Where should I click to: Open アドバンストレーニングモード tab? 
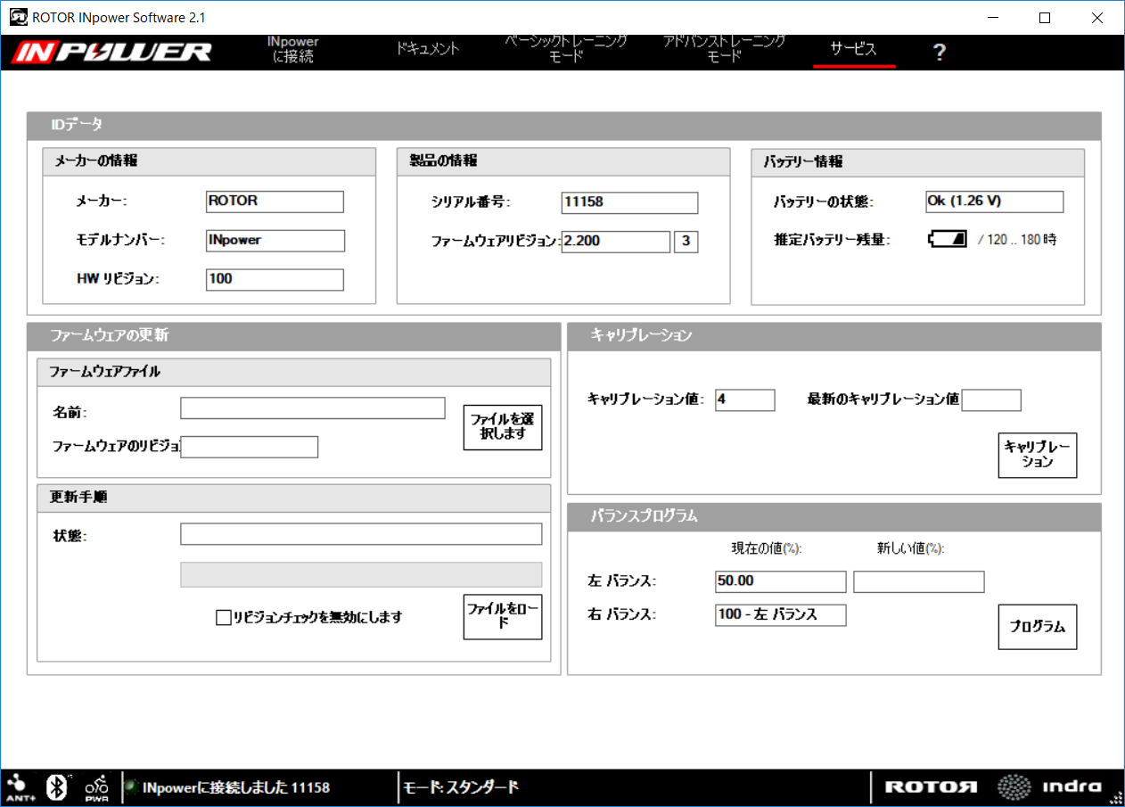click(x=724, y=48)
